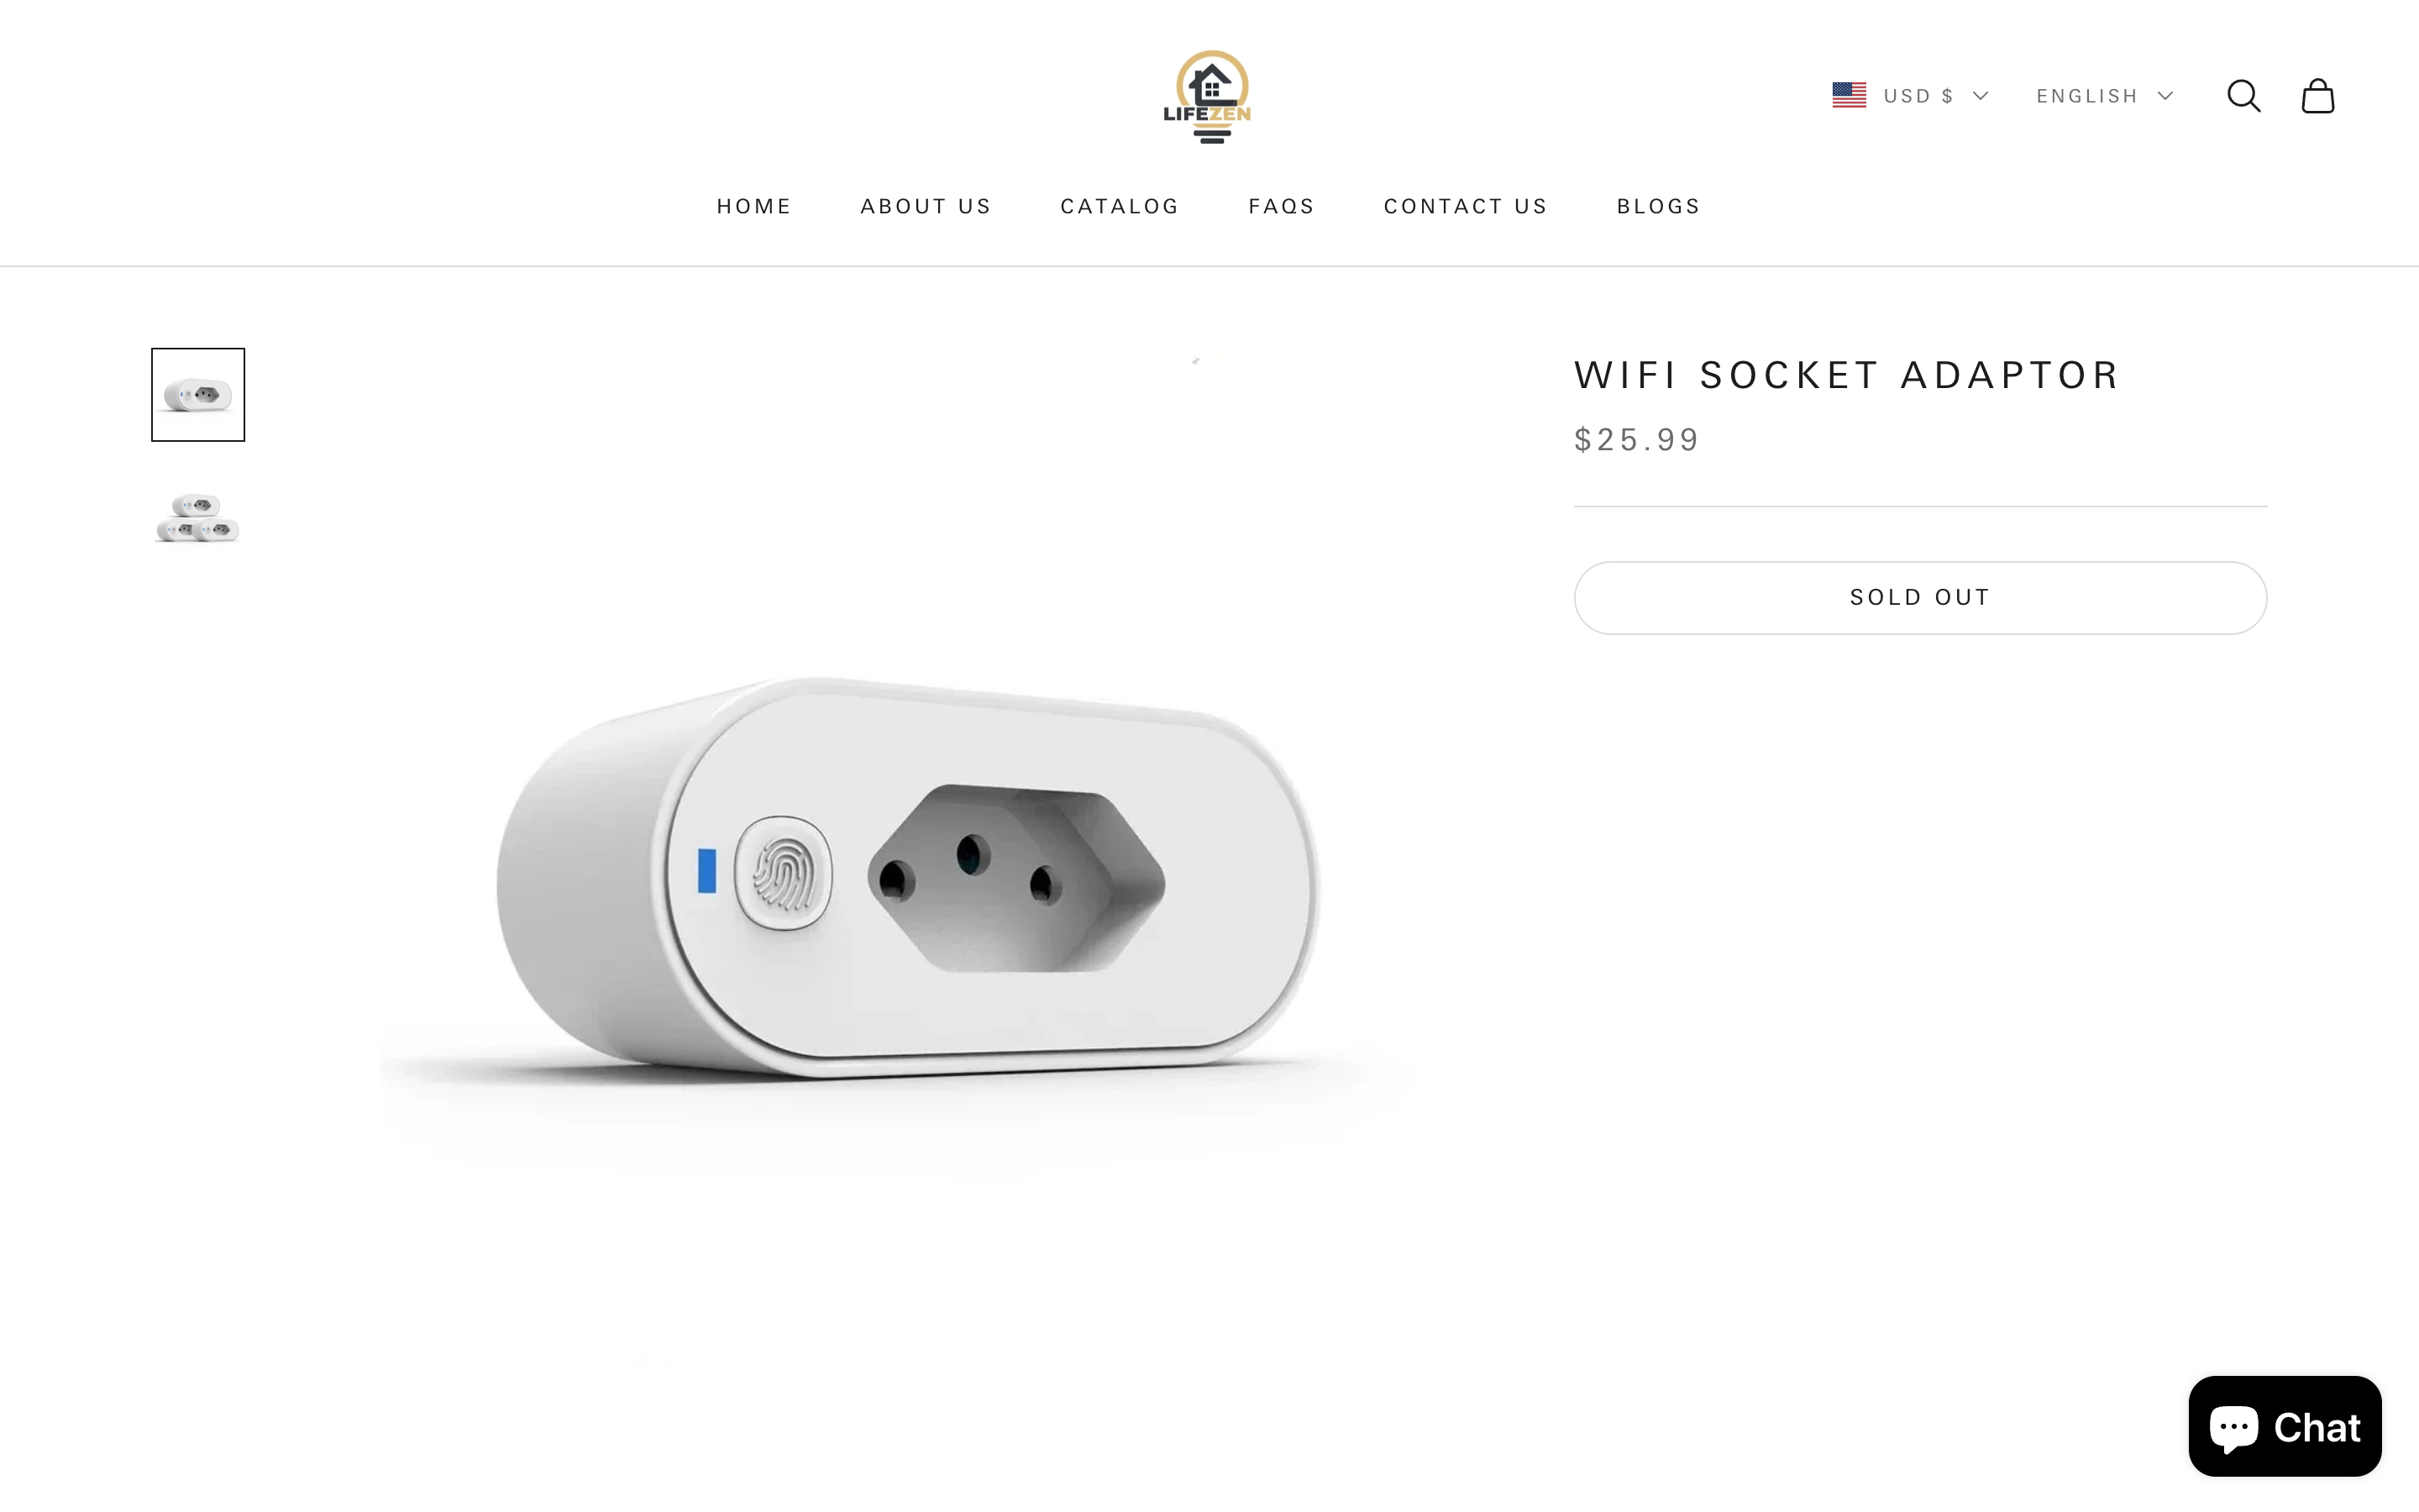Click the chevron next to English
This screenshot has width=2419, height=1512.
pyautogui.click(x=2165, y=96)
